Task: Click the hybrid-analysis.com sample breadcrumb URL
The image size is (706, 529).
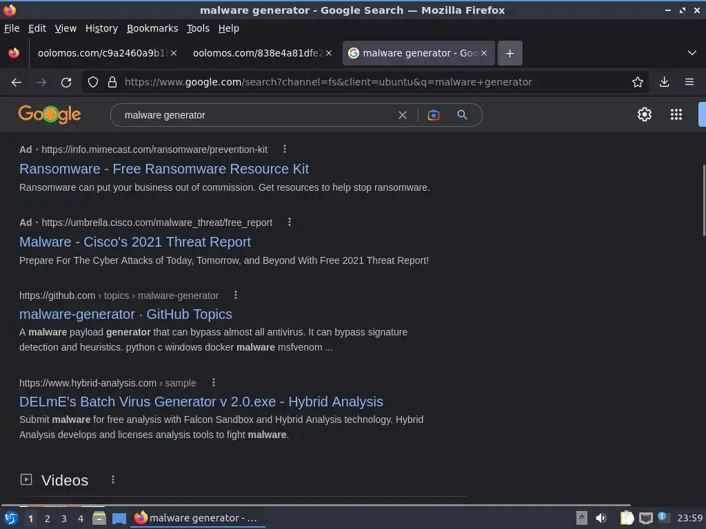Action: [x=108, y=383]
